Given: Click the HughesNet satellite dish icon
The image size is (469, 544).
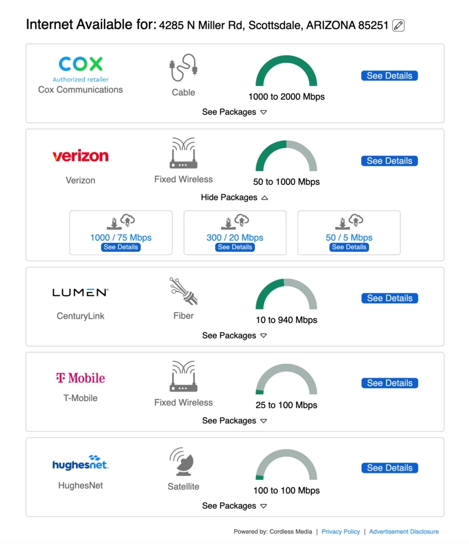Looking at the screenshot, I should [183, 462].
